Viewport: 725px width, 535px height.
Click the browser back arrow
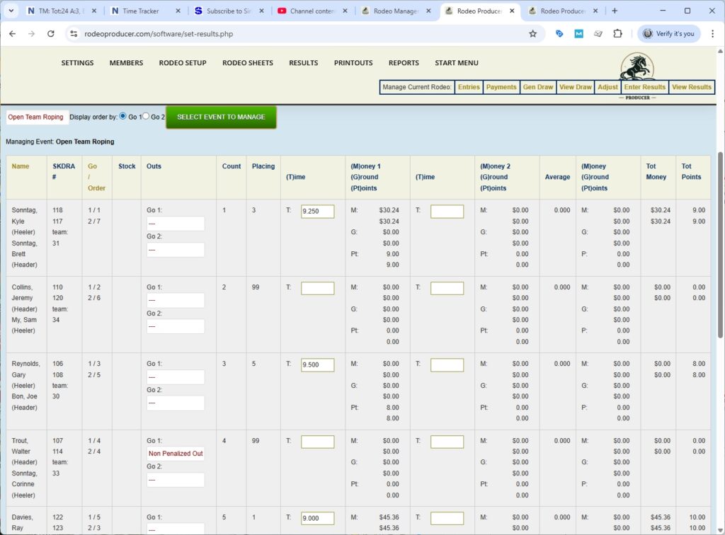pos(12,33)
